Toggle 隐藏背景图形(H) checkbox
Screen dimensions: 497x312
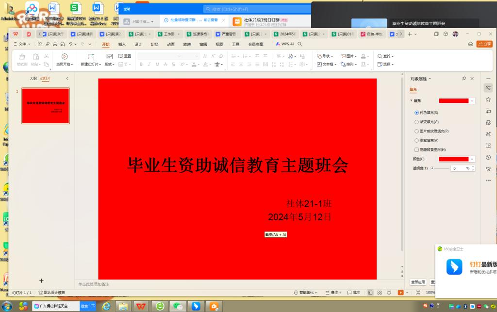point(416,149)
